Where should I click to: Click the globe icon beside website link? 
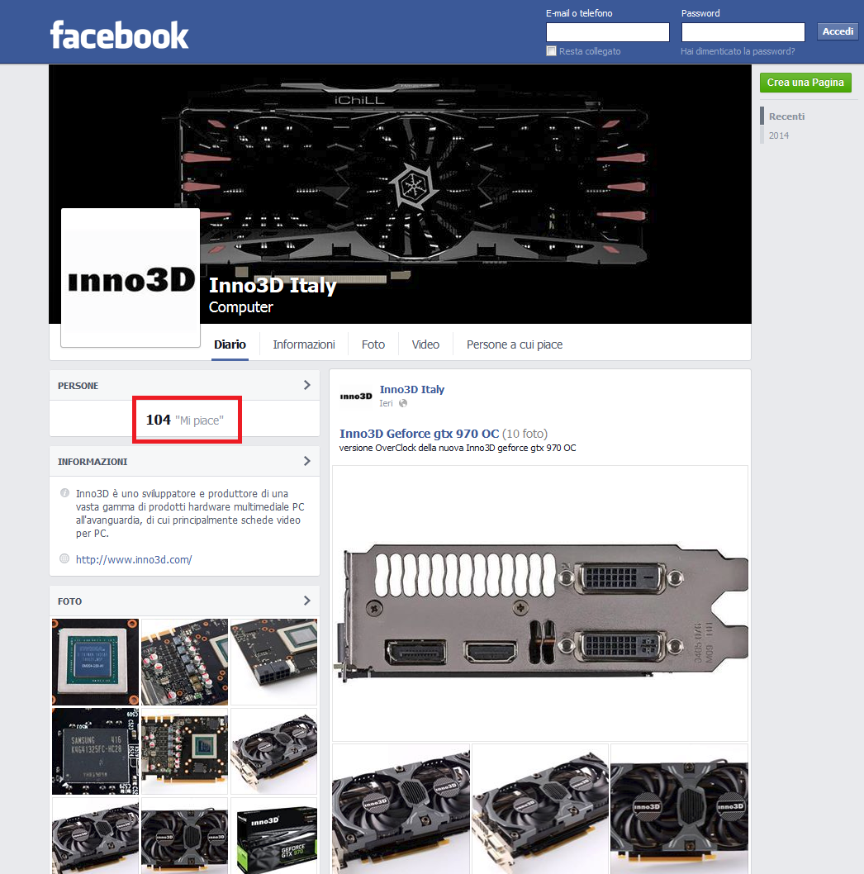pos(64,558)
